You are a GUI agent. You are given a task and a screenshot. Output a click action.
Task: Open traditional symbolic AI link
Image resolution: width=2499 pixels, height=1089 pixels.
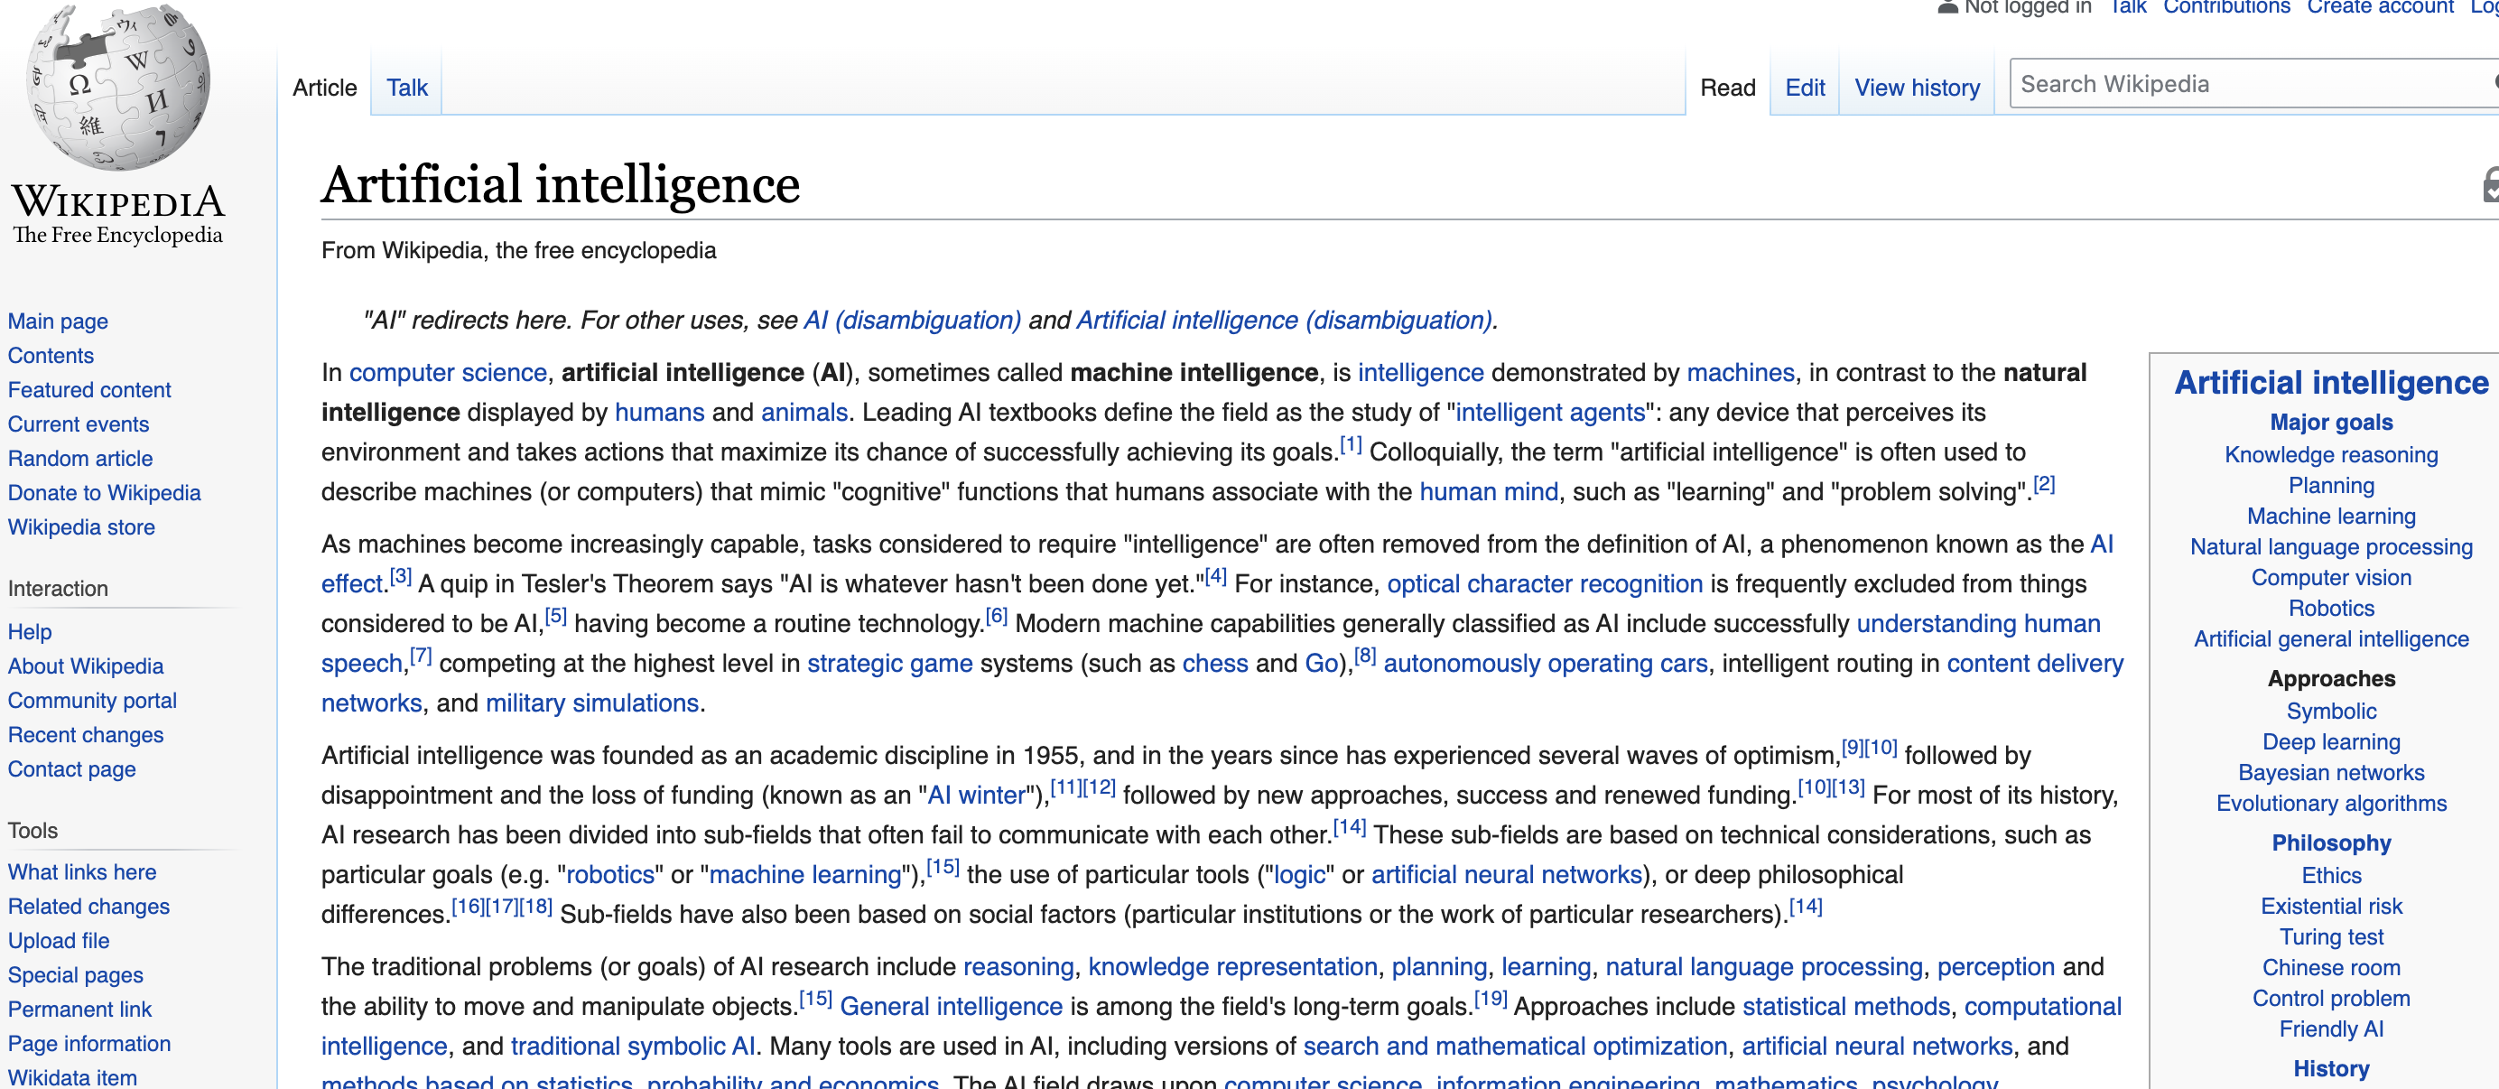(x=633, y=1047)
